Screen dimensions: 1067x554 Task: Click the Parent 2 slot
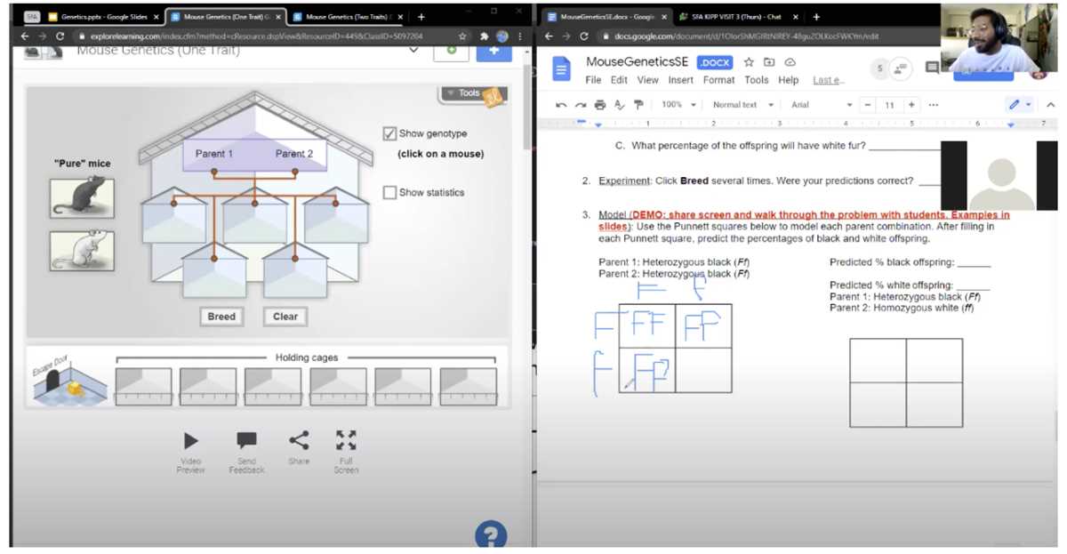pyautogui.click(x=294, y=154)
